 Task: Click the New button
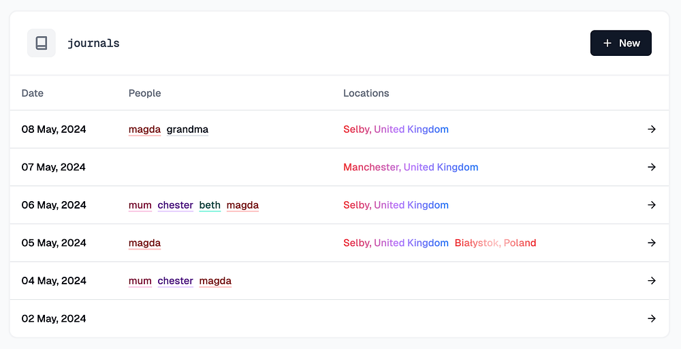click(x=620, y=43)
